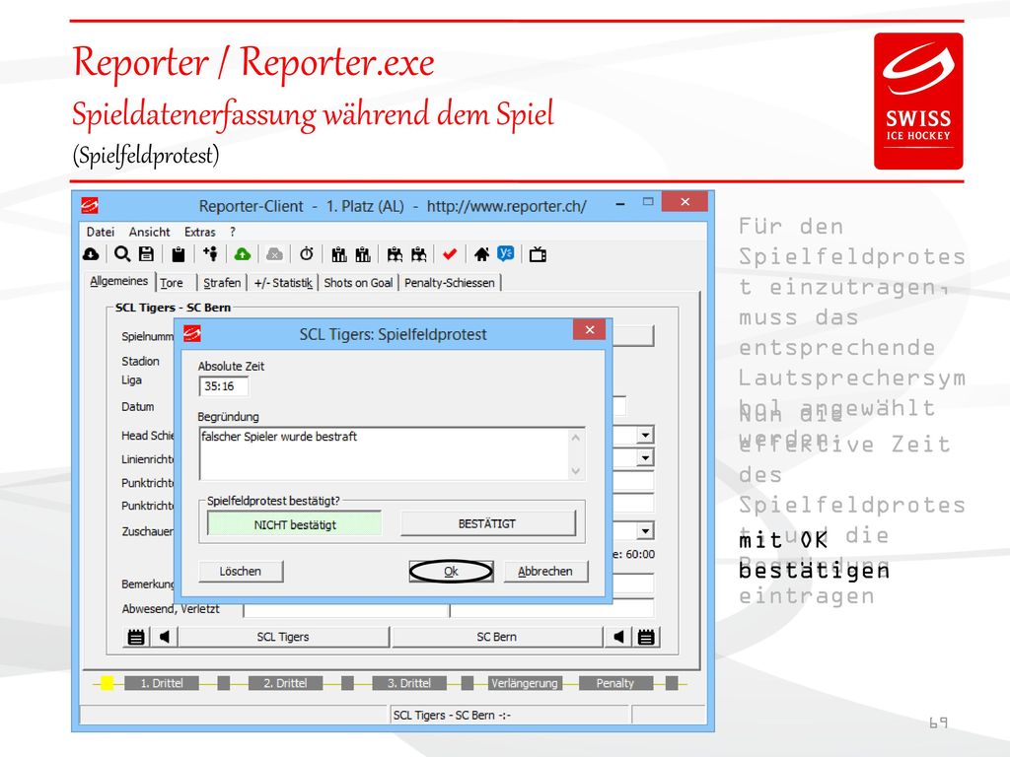Viewport: 1010px width, 757px height.
Task: Click the red checkmark toolbar icon
Action: (450, 255)
